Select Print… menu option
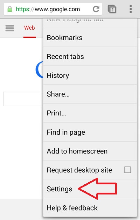 [90, 113]
